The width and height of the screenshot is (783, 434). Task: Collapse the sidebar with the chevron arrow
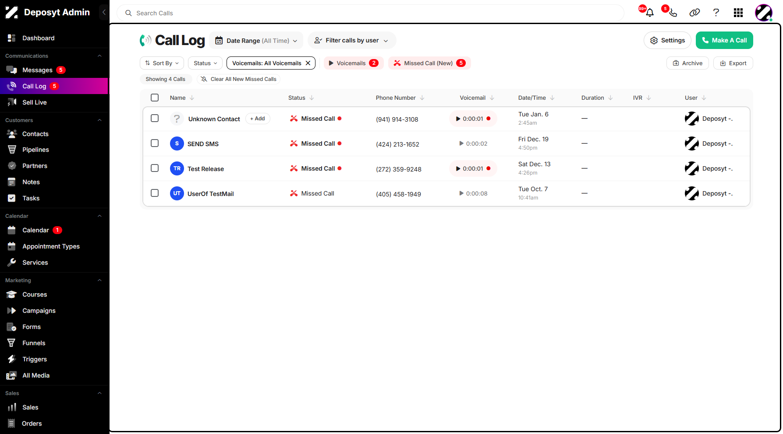coord(104,12)
